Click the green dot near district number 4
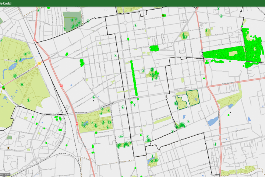Viewport: 265px width, 177px height. click(229, 115)
